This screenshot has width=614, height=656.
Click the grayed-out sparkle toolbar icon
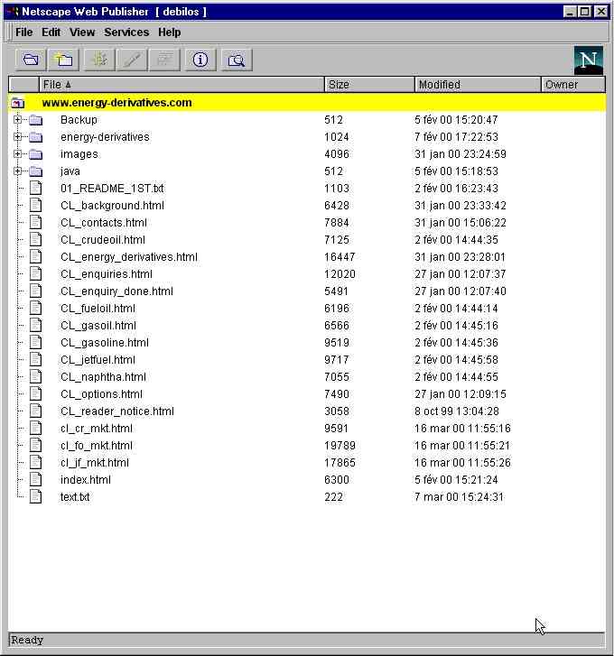click(99, 60)
